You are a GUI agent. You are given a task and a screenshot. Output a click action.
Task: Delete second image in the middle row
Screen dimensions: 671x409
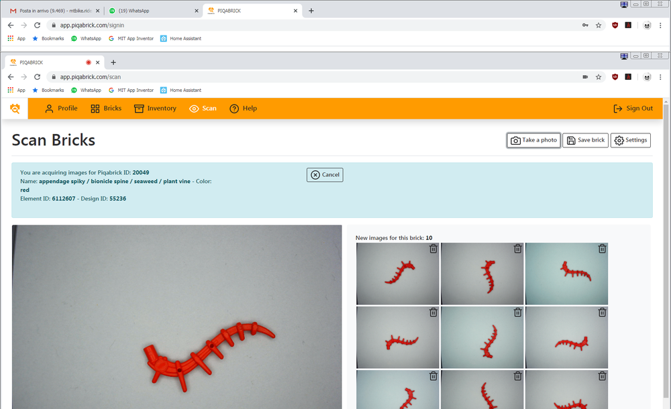click(518, 312)
